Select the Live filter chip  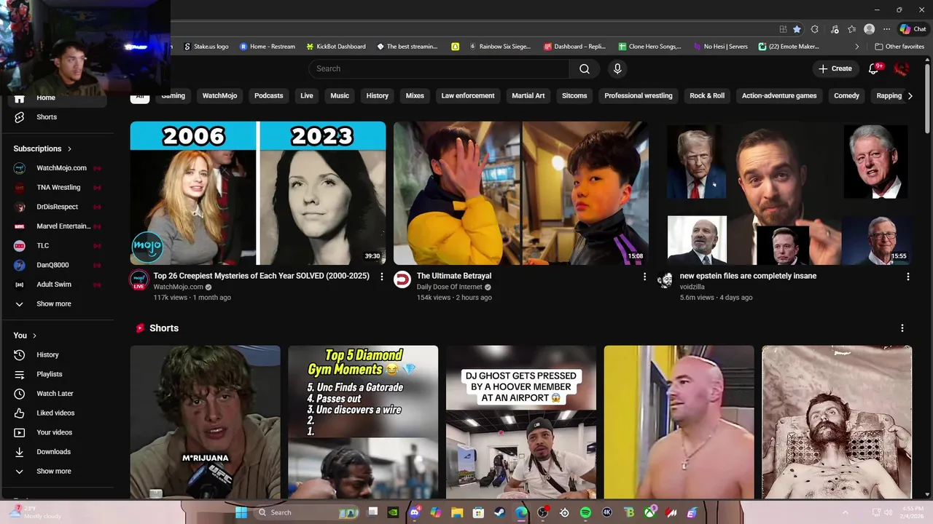pyautogui.click(x=307, y=95)
